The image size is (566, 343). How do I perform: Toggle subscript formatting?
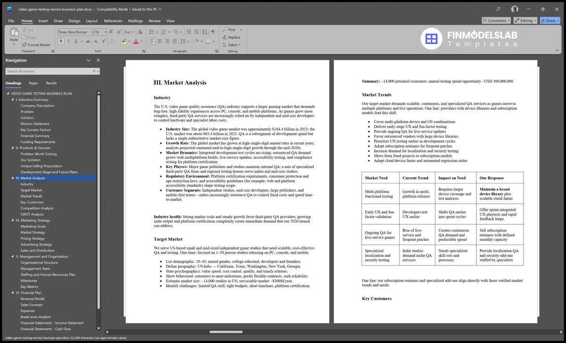[x=96, y=41]
